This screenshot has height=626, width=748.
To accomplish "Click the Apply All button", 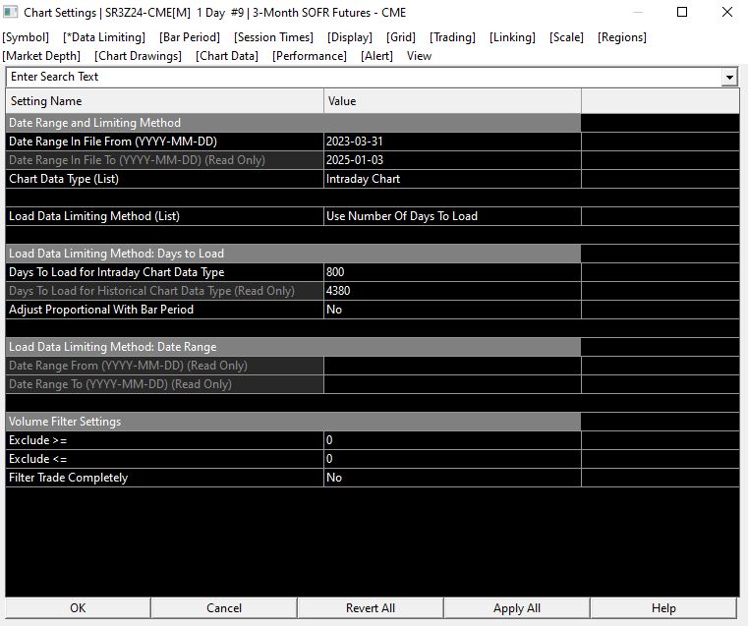I will pos(517,608).
